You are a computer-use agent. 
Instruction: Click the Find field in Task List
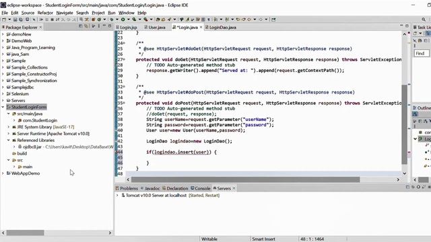coord(422,53)
